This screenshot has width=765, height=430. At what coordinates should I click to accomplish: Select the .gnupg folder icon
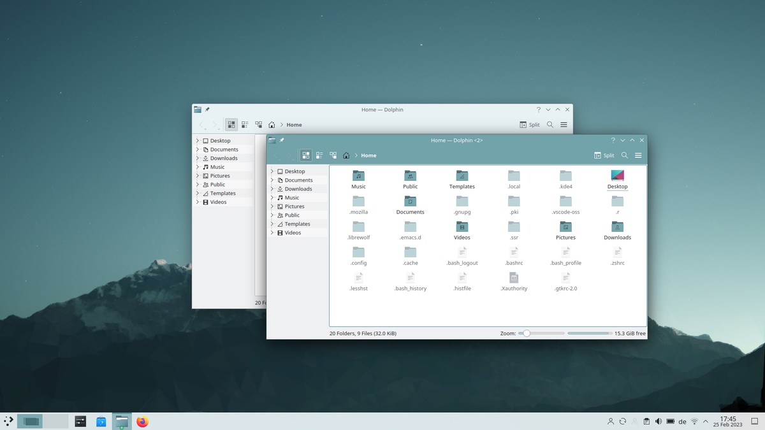(462, 201)
